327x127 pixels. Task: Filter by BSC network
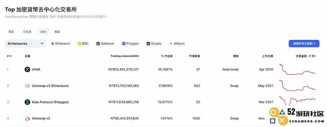point(83,44)
